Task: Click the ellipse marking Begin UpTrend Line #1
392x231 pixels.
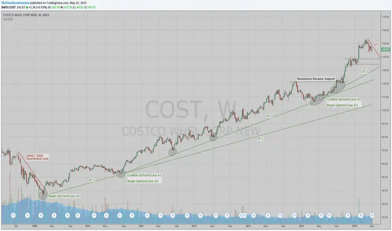Action: (43, 195)
